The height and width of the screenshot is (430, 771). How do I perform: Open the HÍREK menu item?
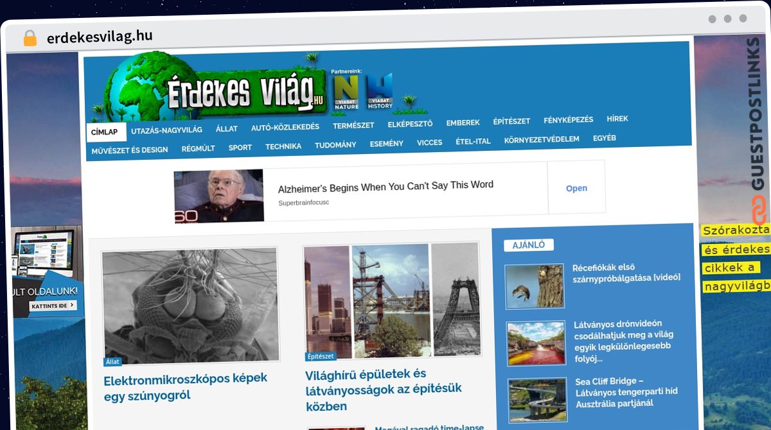[617, 119]
